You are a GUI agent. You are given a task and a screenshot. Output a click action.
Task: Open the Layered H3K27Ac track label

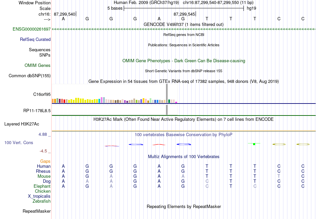[22, 124]
